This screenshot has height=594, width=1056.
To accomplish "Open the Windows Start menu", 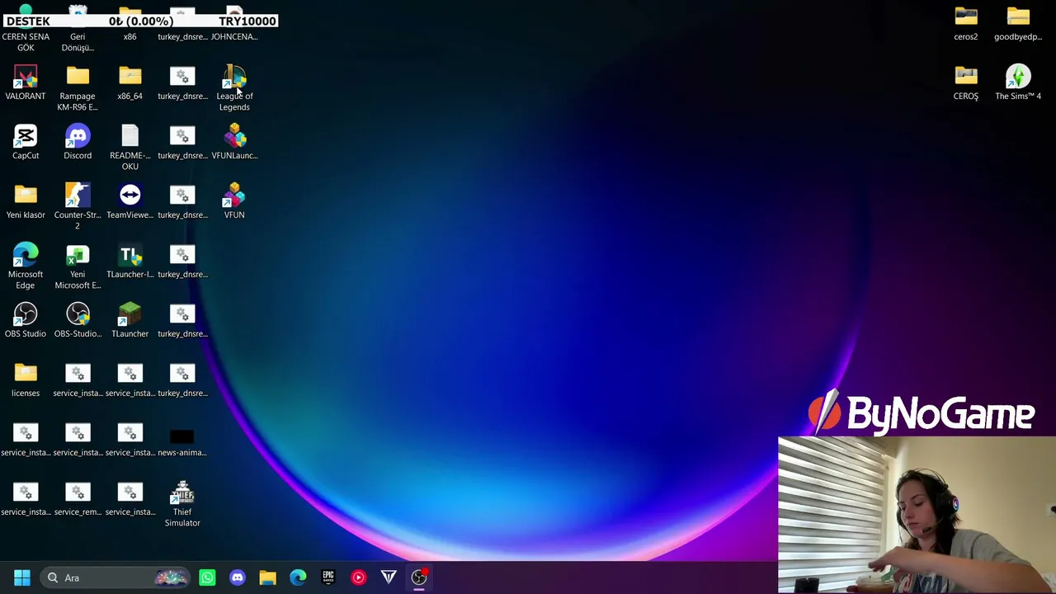I will click(22, 577).
